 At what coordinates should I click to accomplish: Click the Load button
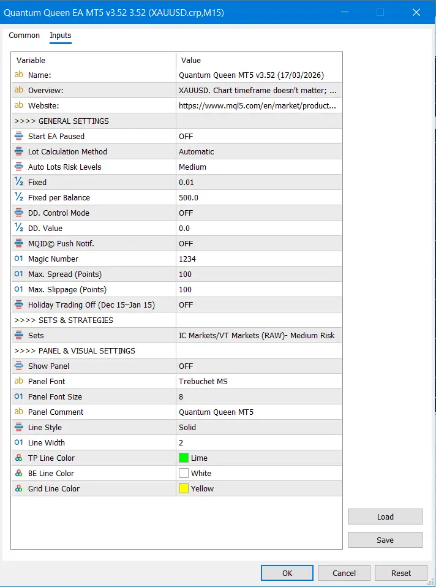pos(385,517)
